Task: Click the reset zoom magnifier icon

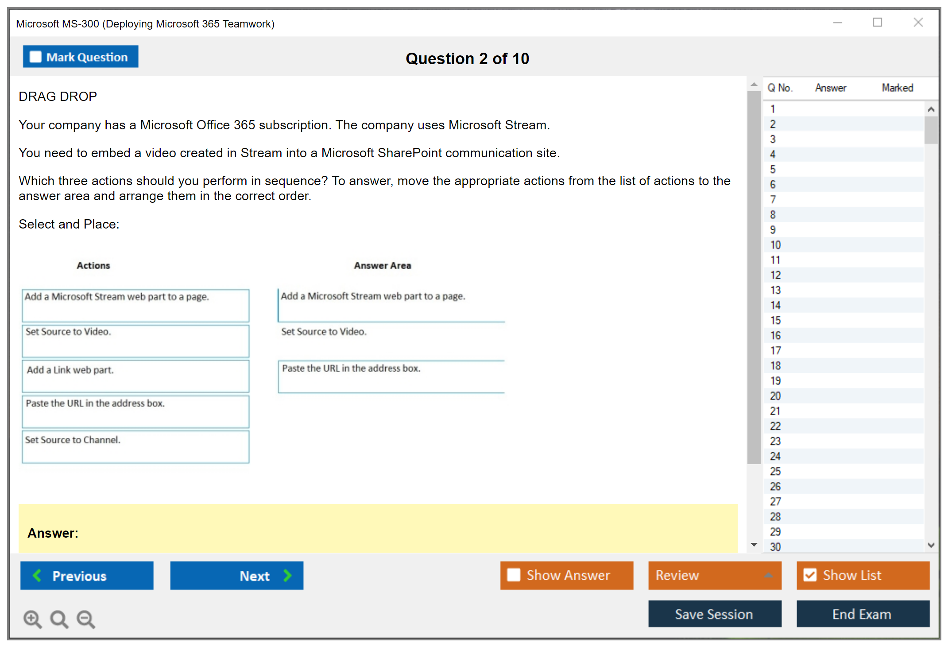Action: pos(59,619)
